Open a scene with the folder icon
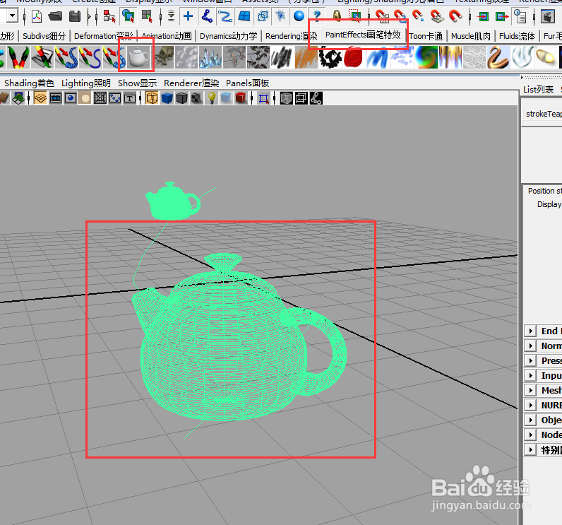This screenshot has height=525, width=562. (55, 16)
